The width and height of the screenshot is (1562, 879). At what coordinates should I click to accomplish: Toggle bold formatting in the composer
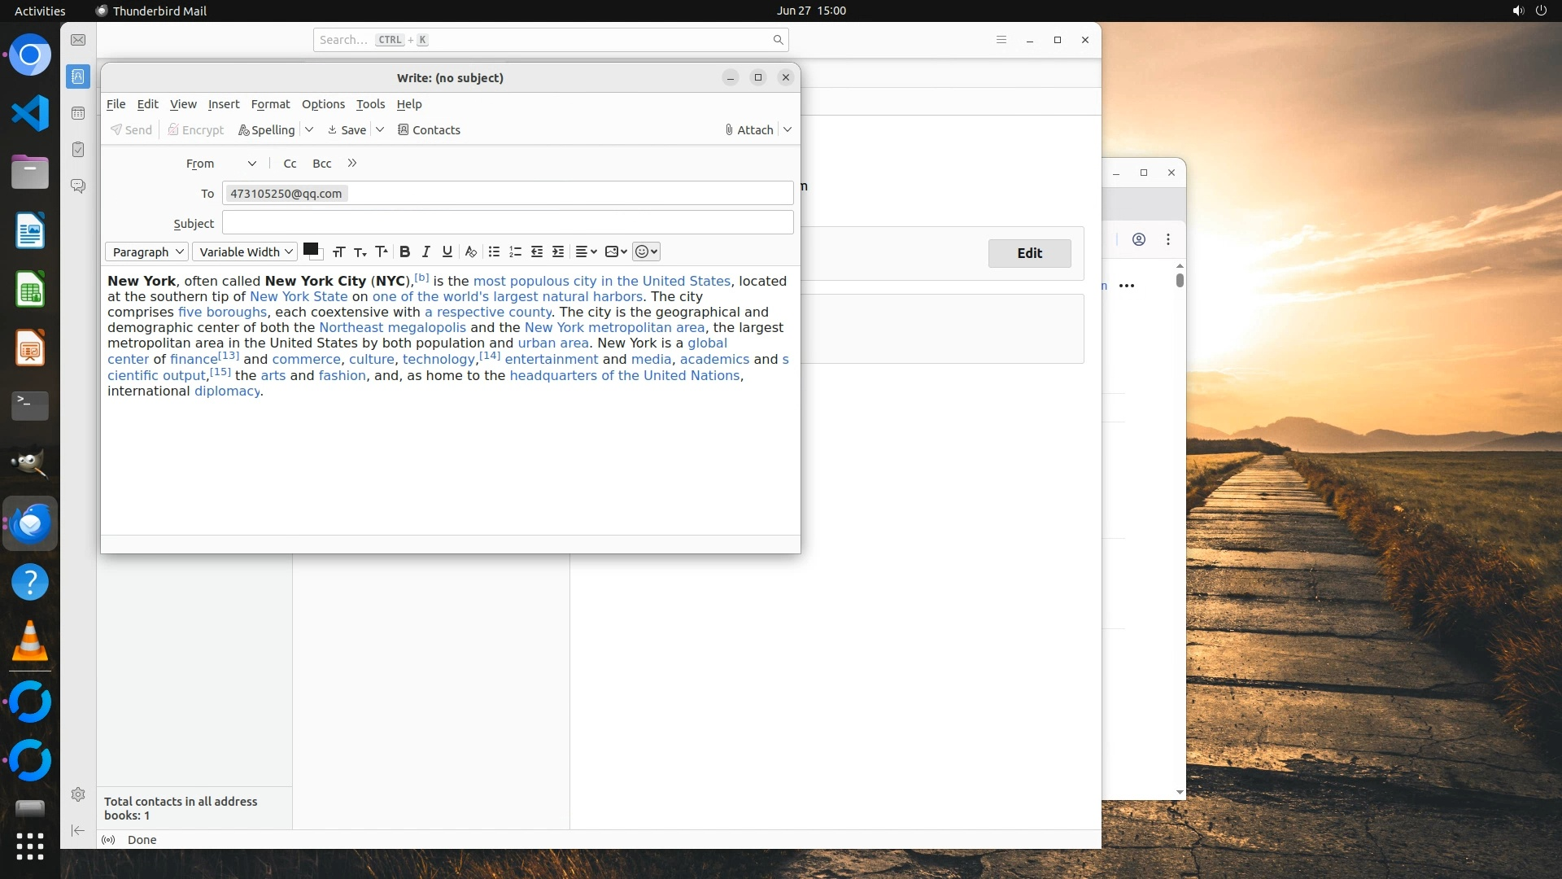point(404,251)
